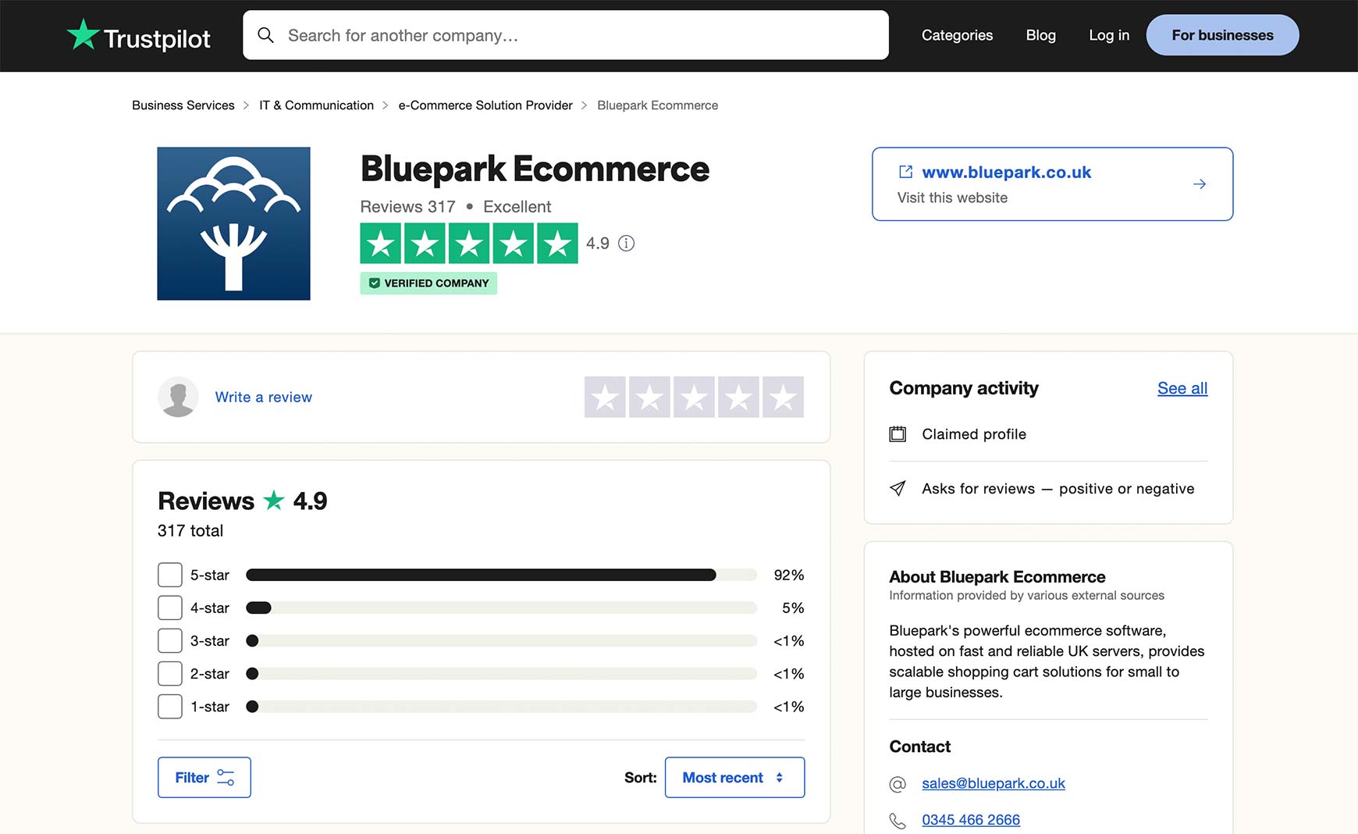Click the Trustpilot star logo
The image size is (1358, 834).
pos(83,34)
